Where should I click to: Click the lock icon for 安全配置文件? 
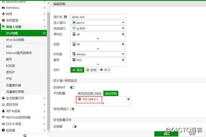[x=3, y=98]
